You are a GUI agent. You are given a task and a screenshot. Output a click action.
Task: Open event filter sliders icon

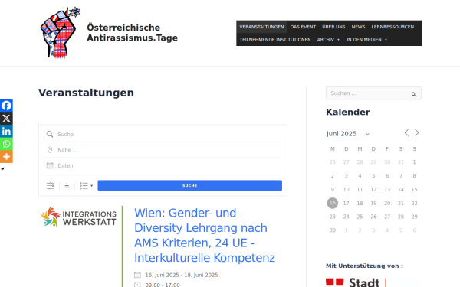pyautogui.click(x=51, y=186)
